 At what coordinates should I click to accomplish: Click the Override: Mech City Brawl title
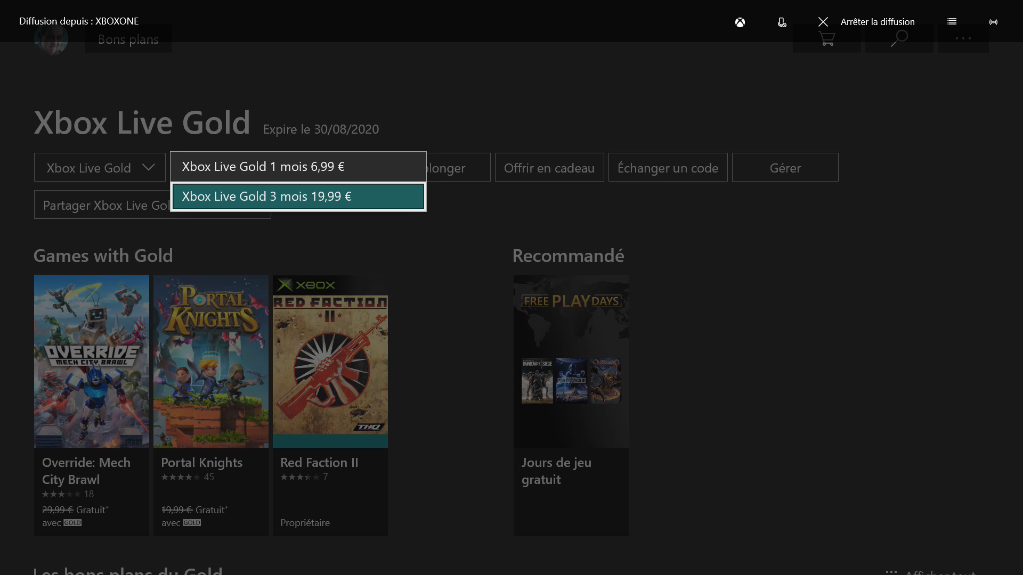click(x=86, y=471)
